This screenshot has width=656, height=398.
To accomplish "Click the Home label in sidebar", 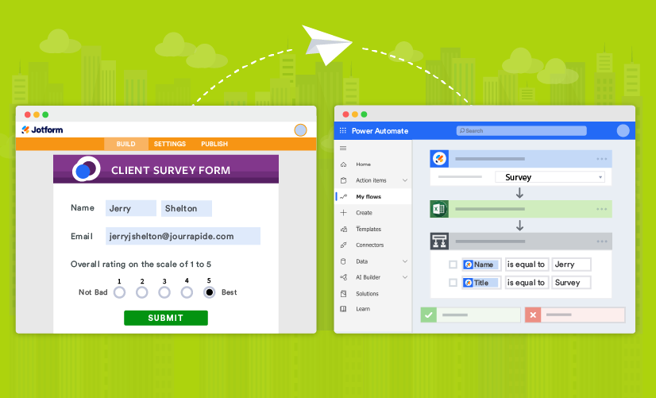I will 363,164.
